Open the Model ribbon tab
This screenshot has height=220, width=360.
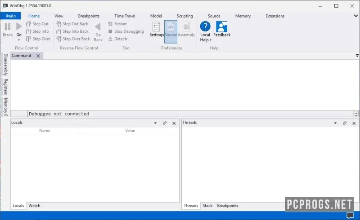click(156, 16)
